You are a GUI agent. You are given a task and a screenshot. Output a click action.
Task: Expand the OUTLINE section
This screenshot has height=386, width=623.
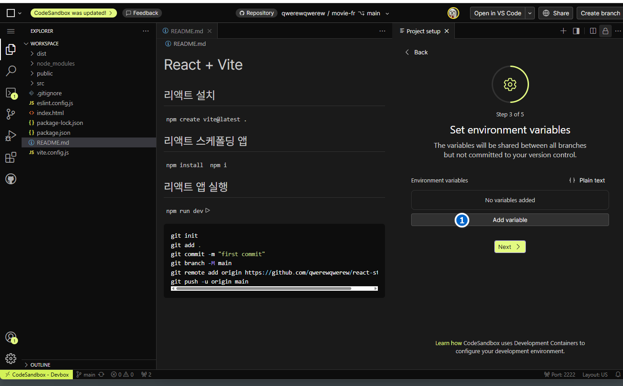click(x=40, y=365)
